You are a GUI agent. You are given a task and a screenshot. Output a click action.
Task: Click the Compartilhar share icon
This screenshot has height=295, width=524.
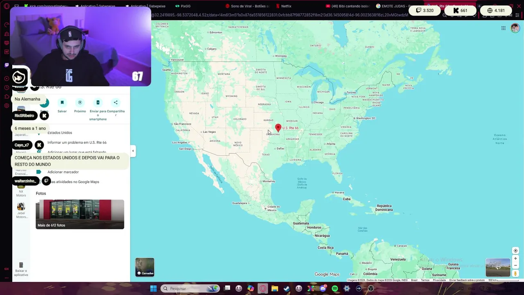pos(115,102)
